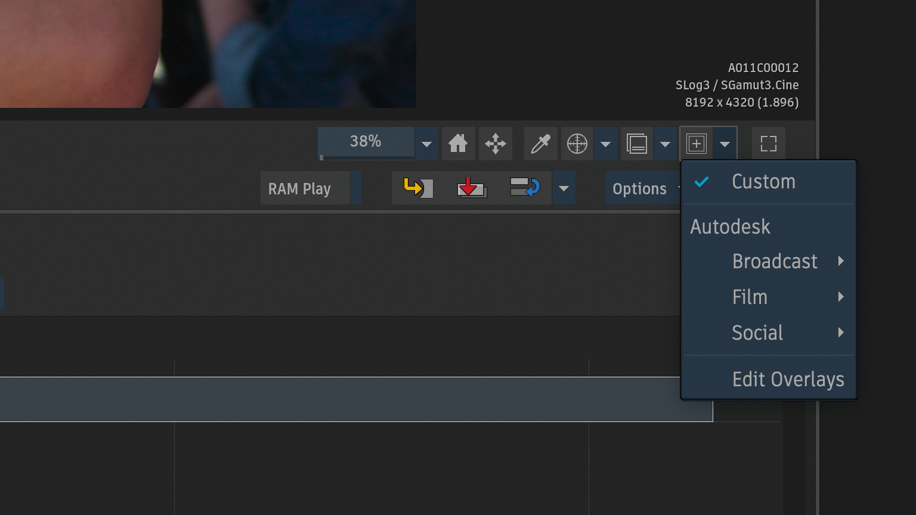
Task: Open the zoom percentage dropdown arrow
Action: [x=426, y=144]
